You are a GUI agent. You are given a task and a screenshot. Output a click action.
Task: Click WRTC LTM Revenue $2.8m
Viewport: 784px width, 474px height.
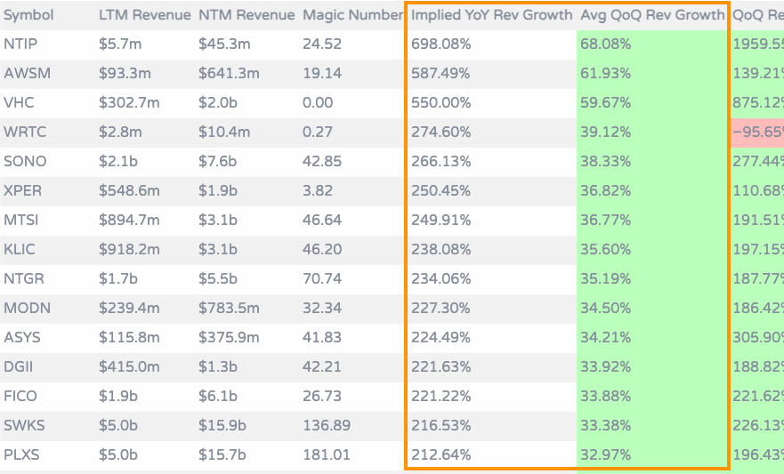tap(120, 133)
